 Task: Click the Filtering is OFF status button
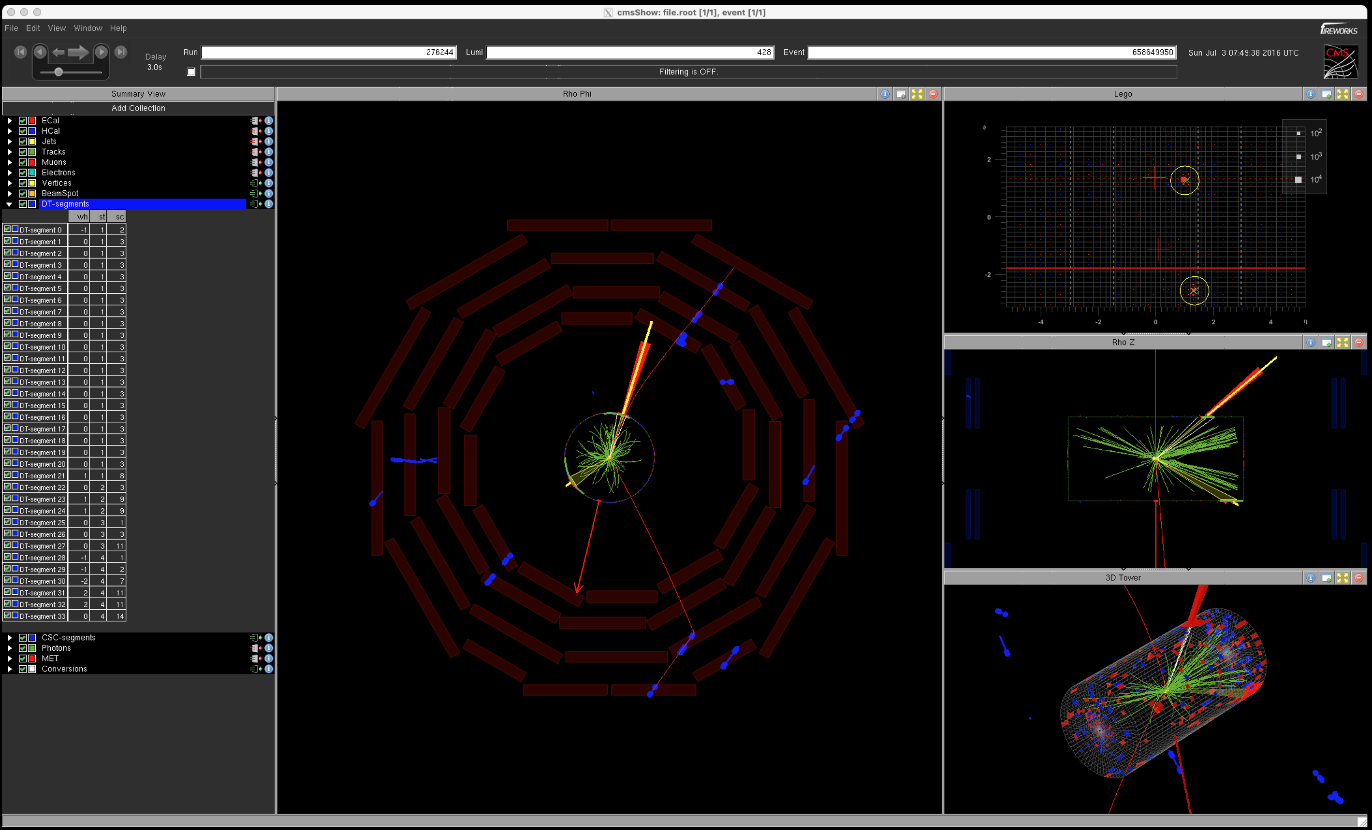pyautogui.click(x=688, y=72)
